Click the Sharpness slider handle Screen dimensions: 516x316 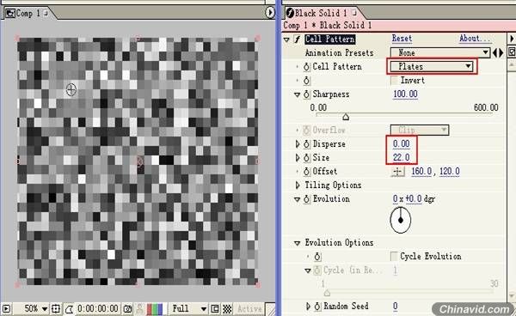click(x=346, y=117)
